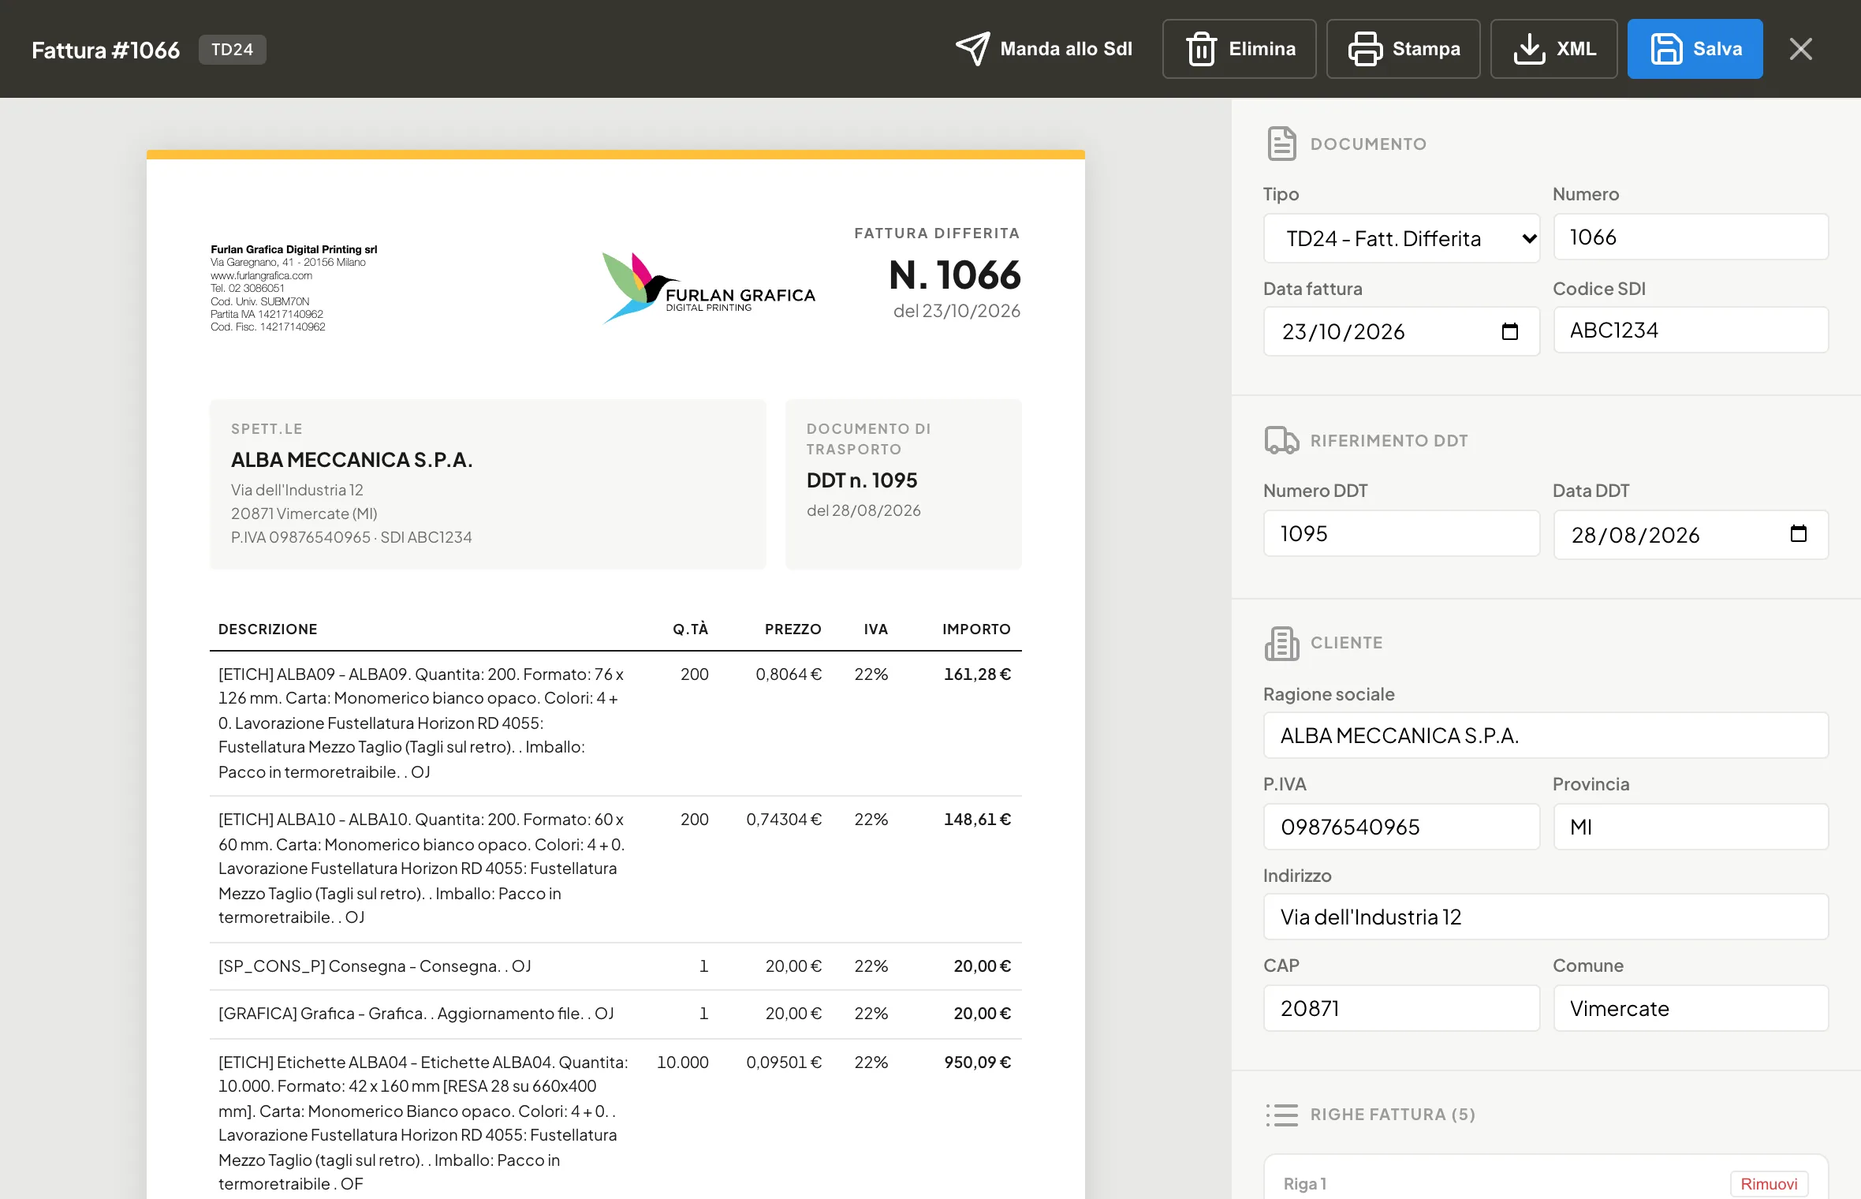Click the Manda allo SdI button label

click(1066, 49)
